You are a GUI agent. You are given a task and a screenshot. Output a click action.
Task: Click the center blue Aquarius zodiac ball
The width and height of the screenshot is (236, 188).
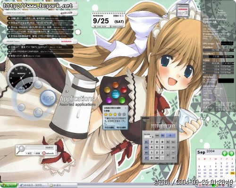click(116, 94)
